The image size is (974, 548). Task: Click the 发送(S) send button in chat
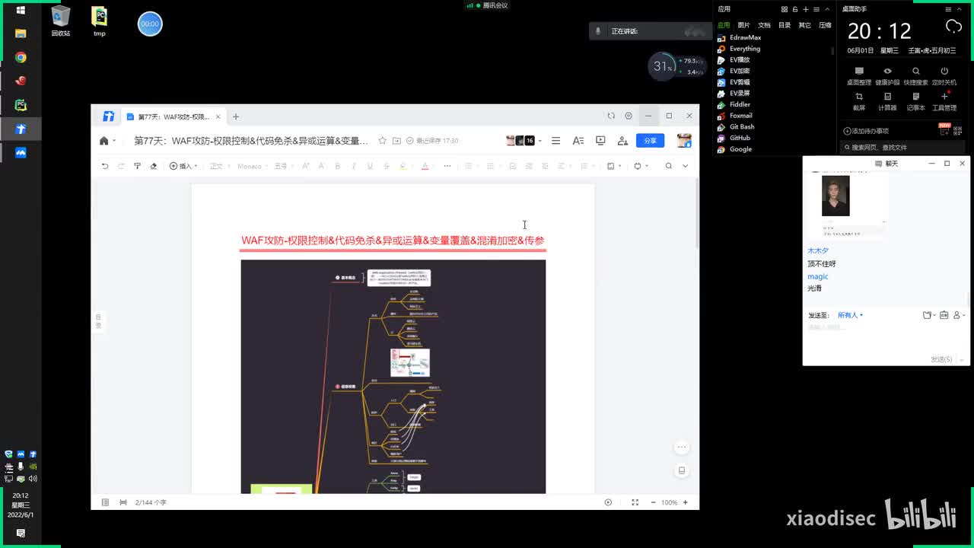point(941,359)
